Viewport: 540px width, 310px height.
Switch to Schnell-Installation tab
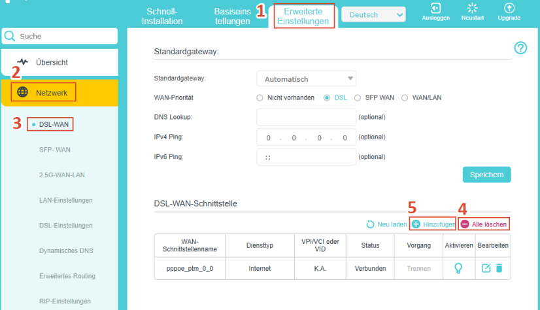coord(162,16)
